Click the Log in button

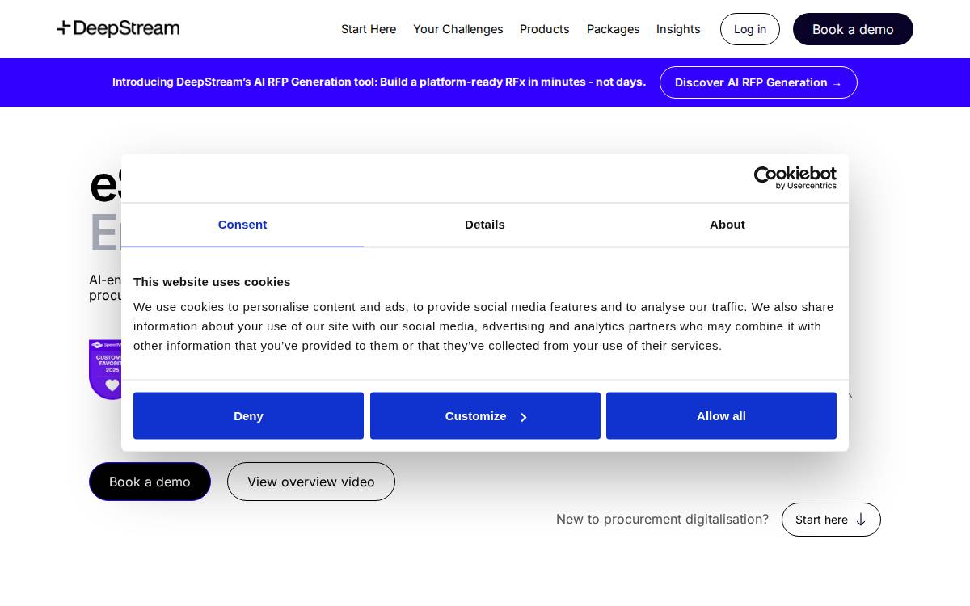click(750, 29)
